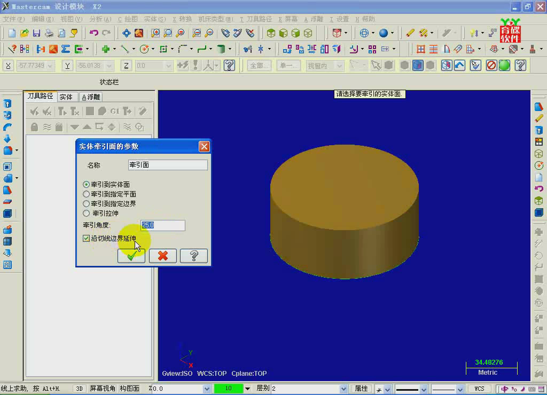Open print preview from the toolbar
The image size is (547, 395).
[x=61, y=33]
